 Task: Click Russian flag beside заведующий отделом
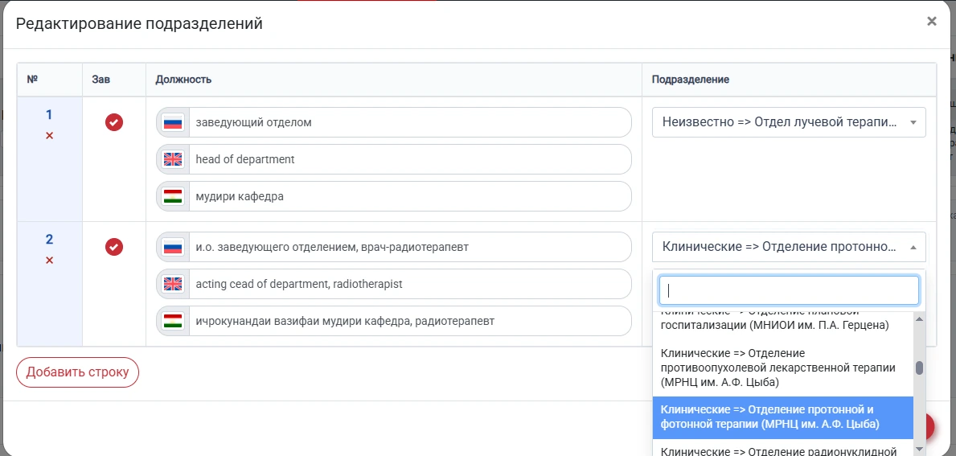pyautogui.click(x=173, y=122)
